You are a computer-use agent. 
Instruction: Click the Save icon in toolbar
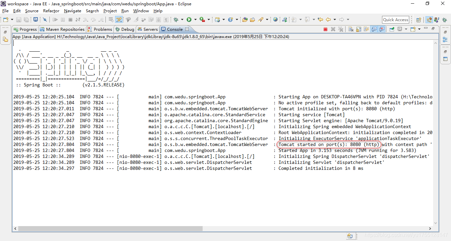coord(19,20)
